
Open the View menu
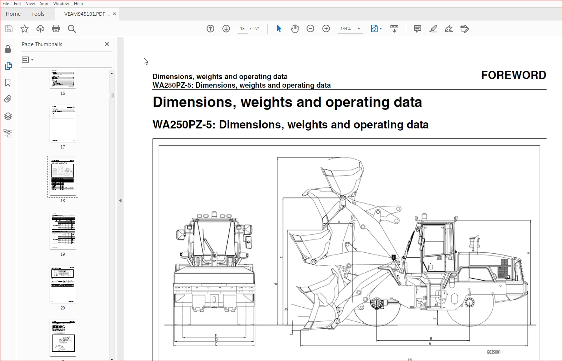tap(30, 4)
